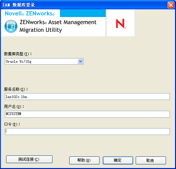Screen dimensions: 176x169
Task: Close the ZAM 数据库登录 dialog
Action: (171, 5)
